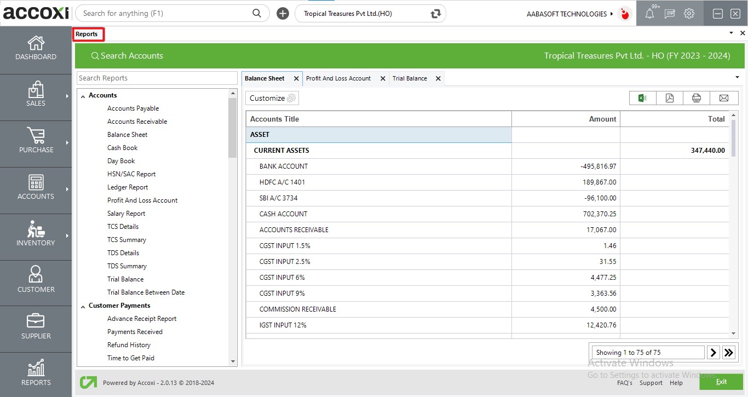
Task: Expand the report tabs overflow dropdown arrow
Action: (x=737, y=78)
